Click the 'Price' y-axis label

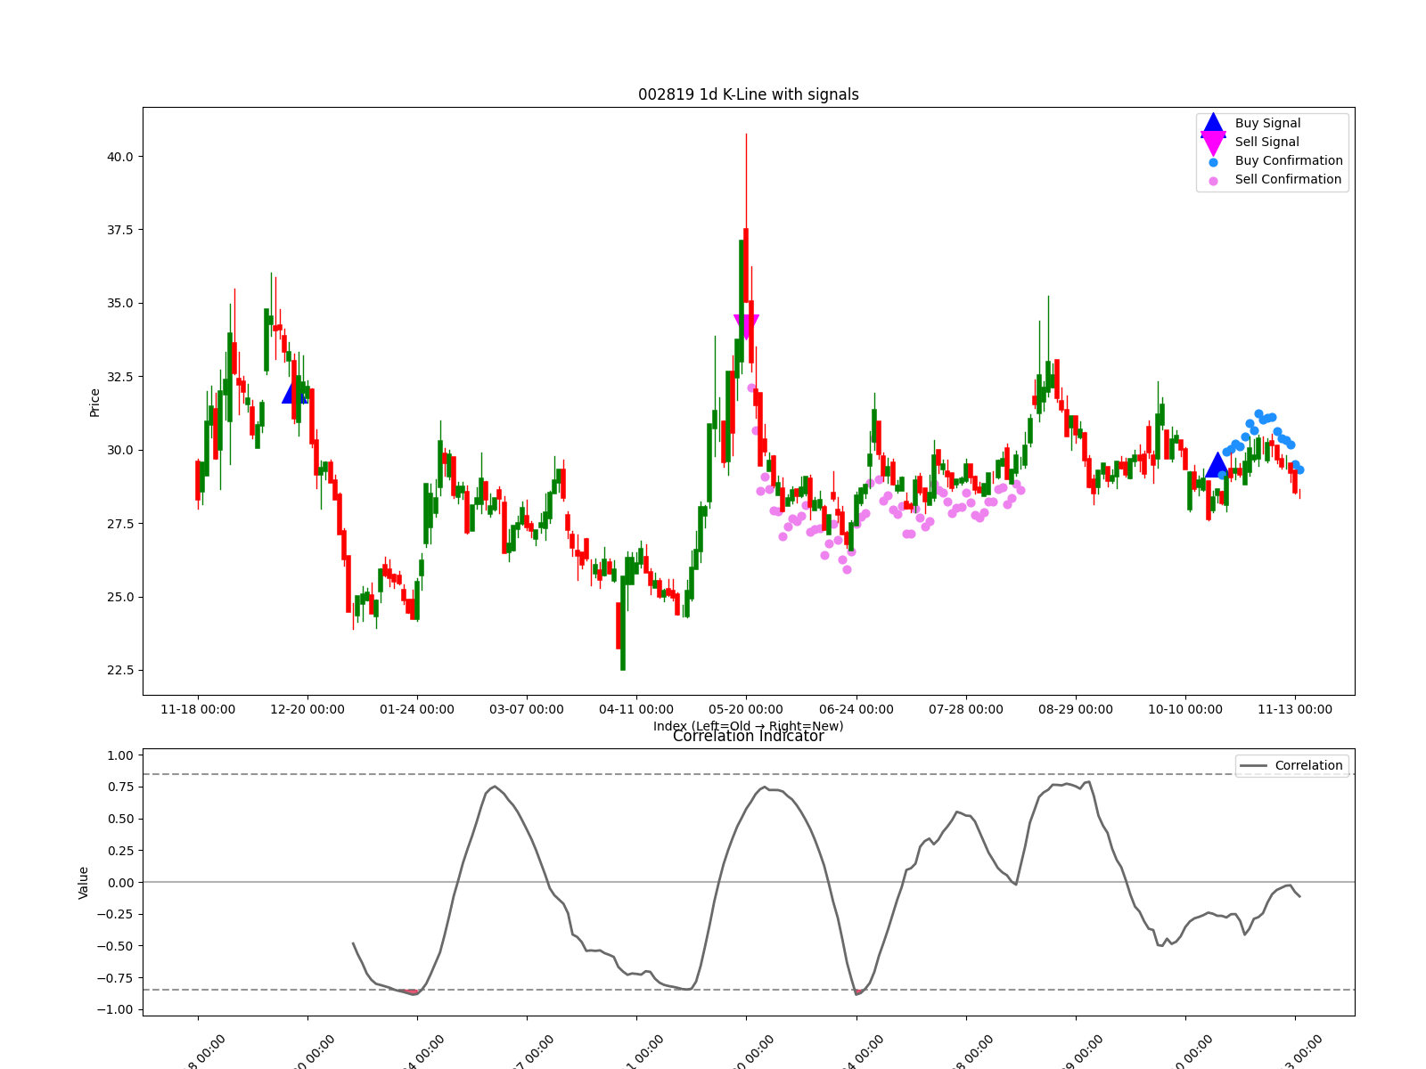click(94, 403)
